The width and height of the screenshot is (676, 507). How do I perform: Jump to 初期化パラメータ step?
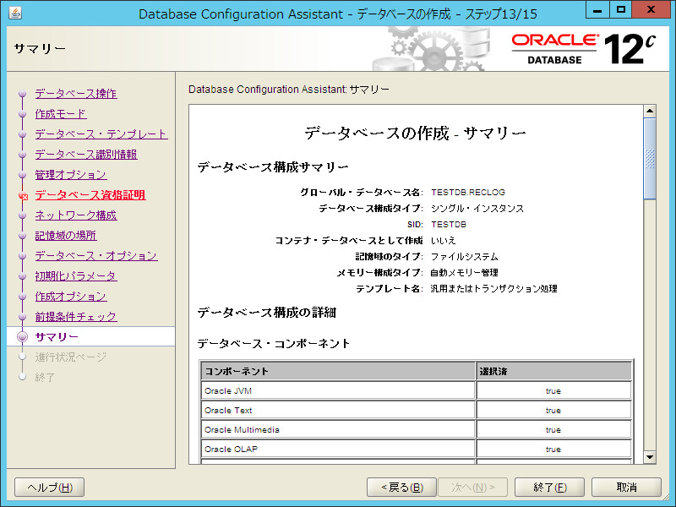(x=76, y=276)
